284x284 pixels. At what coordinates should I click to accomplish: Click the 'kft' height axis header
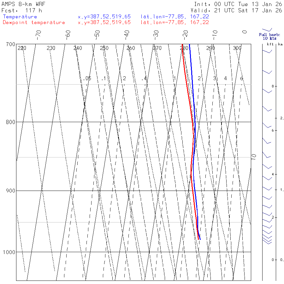270,44
